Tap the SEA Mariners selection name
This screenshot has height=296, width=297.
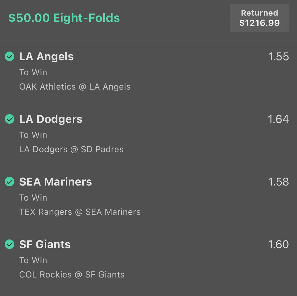tap(55, 182)
